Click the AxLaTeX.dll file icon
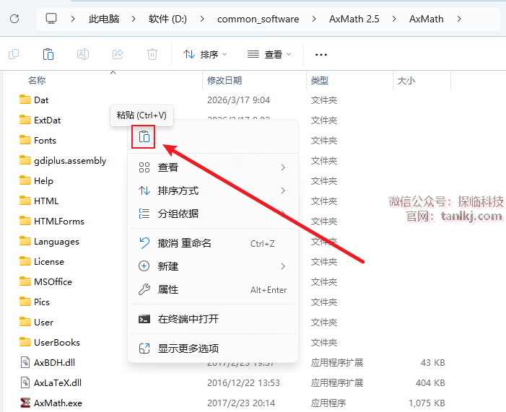 pos(25,382)
